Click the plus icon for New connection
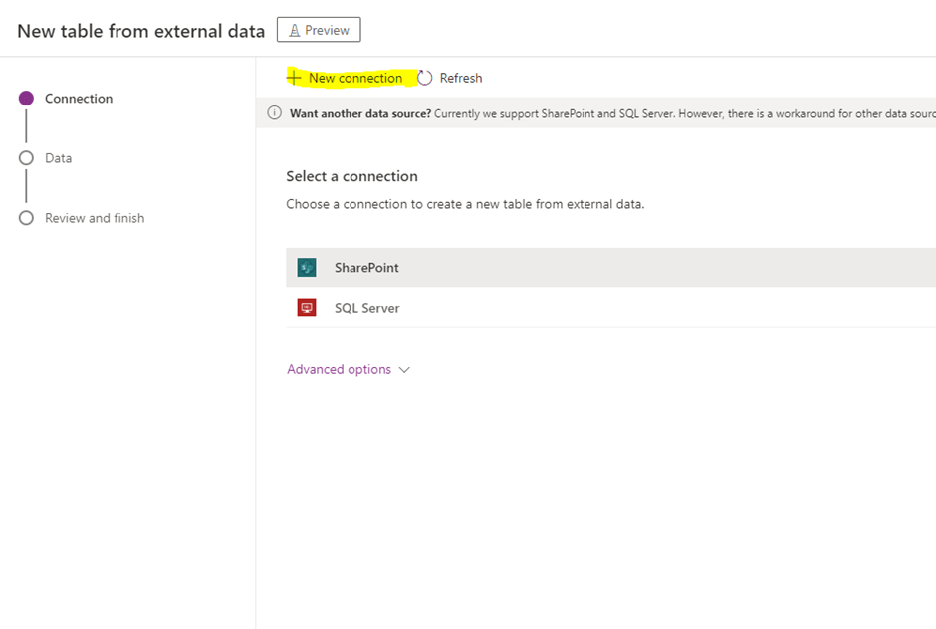 point(294,78)
